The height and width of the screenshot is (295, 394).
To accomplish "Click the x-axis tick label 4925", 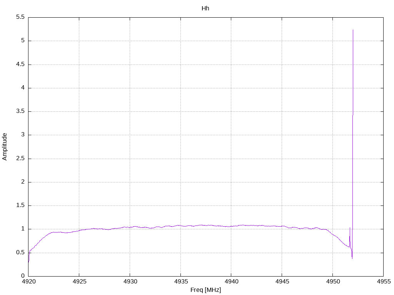I will click(79, 282).
